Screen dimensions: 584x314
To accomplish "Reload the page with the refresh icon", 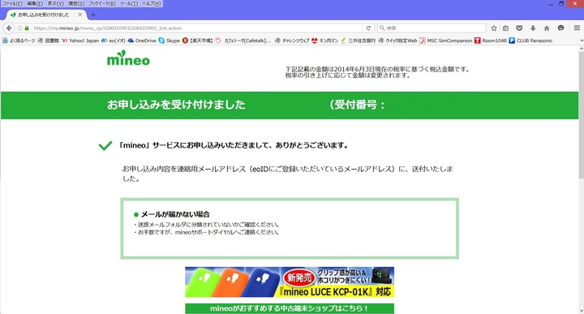I will pos(368,28).
